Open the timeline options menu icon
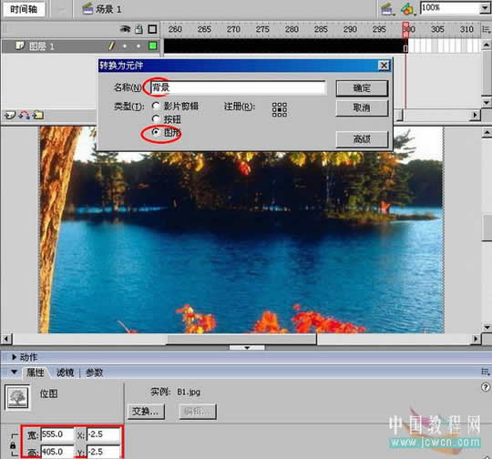 click(486, 29)
